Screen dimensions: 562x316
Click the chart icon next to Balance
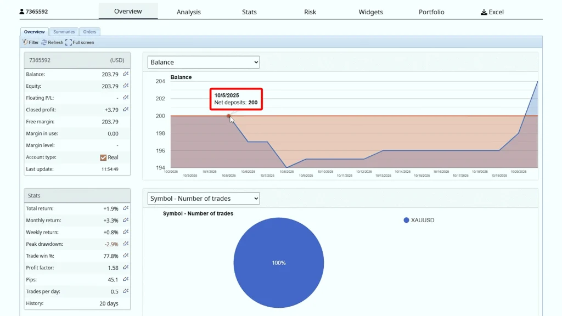pyautogui.click(x=126, y=74)
